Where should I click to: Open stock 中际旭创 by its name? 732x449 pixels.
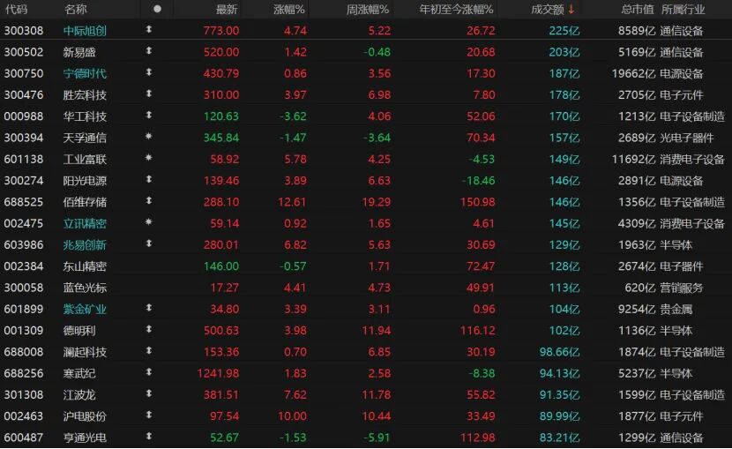[85, 31]
